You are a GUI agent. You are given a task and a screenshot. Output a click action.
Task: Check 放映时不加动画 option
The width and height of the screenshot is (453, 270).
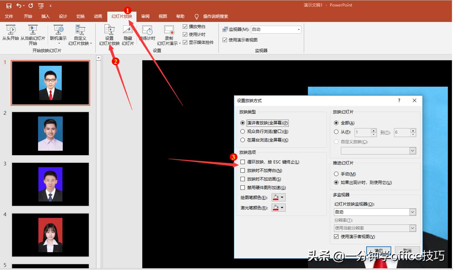(x=243, y=179)
